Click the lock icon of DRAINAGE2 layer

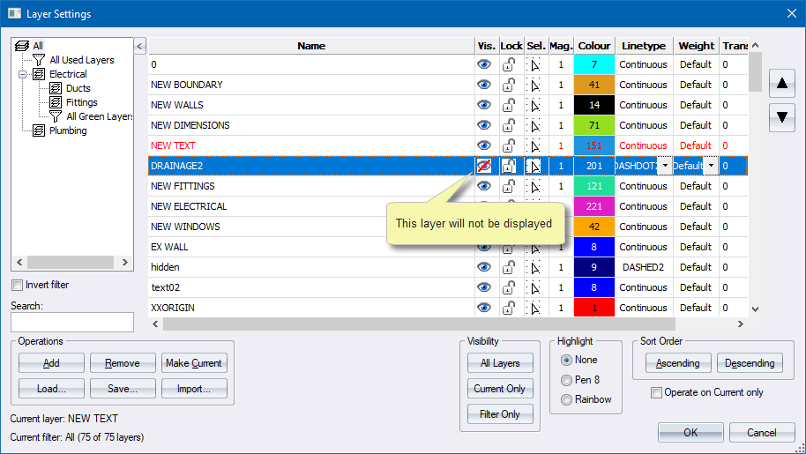(511, 166)
